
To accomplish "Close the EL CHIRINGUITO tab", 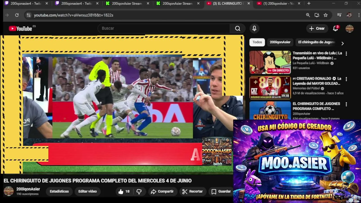I will point(248,4).
